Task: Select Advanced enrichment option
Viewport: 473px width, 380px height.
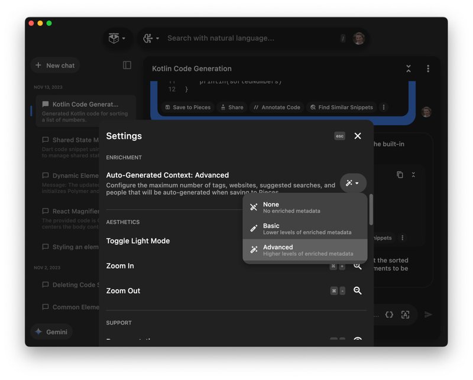Action: coord(305,251)
